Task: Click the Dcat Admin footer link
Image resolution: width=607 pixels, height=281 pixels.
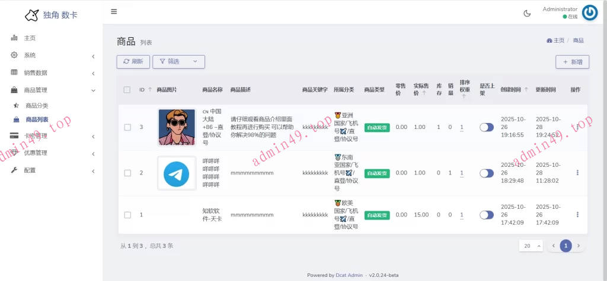Action: (x=351, y=275)
